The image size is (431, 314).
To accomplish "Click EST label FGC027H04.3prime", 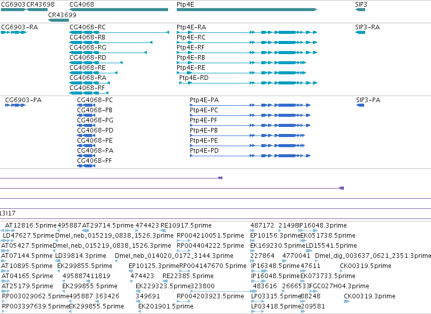I will click(x=339, y=287).
